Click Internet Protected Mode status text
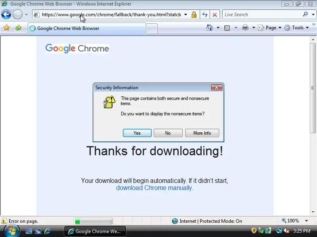317x237 pixels. pos(211,221)
